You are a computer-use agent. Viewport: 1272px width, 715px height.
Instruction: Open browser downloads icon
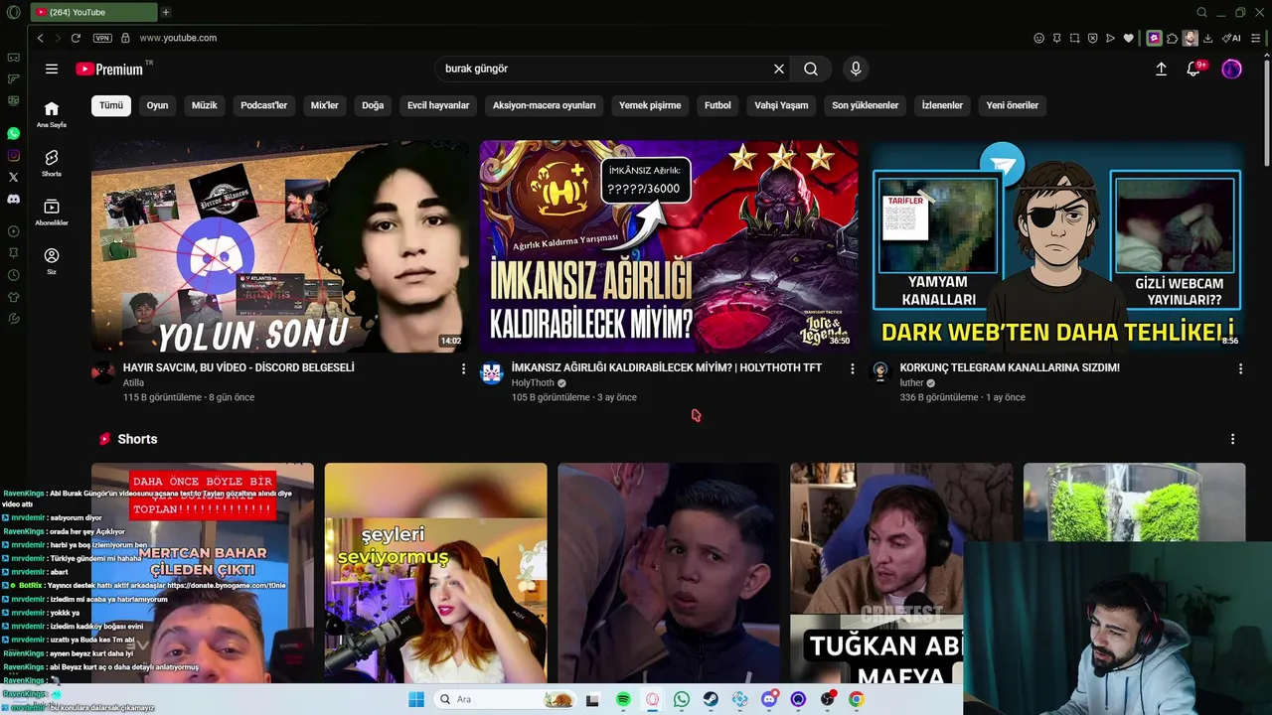pos(1207,38)
